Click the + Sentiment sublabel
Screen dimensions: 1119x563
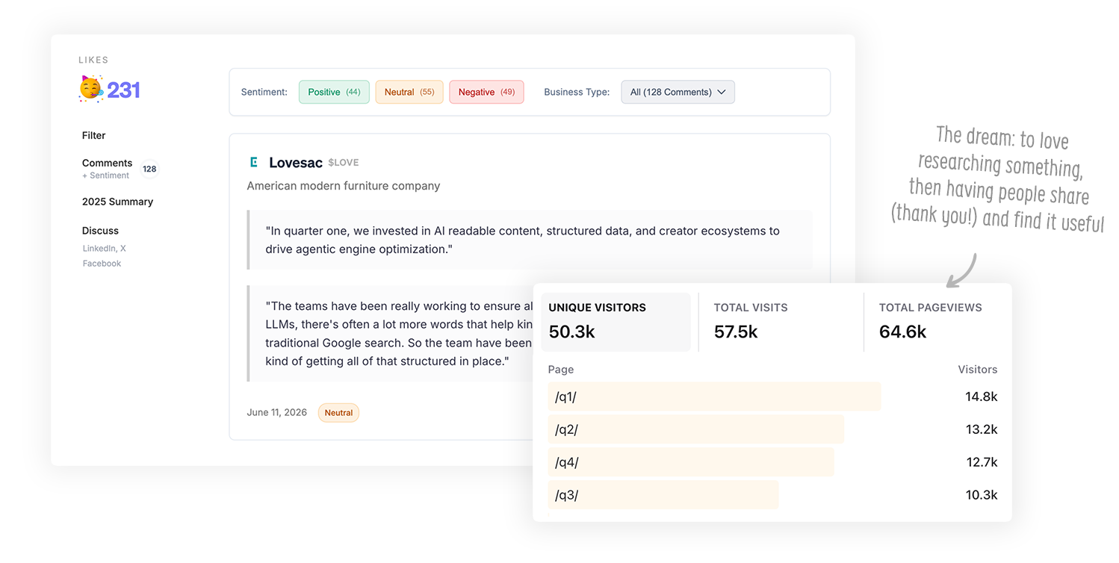pos(105,175)
